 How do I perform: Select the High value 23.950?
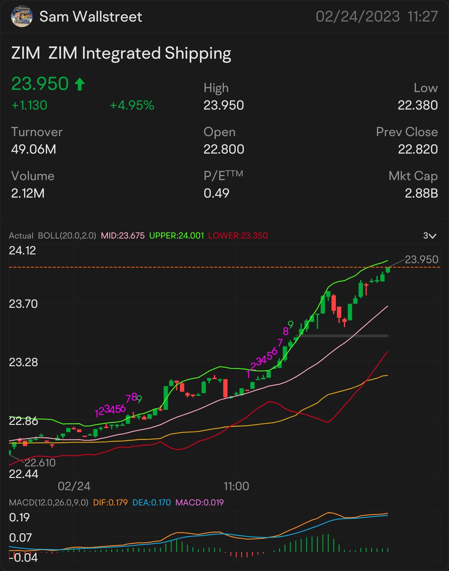click(x=224, y=105)
